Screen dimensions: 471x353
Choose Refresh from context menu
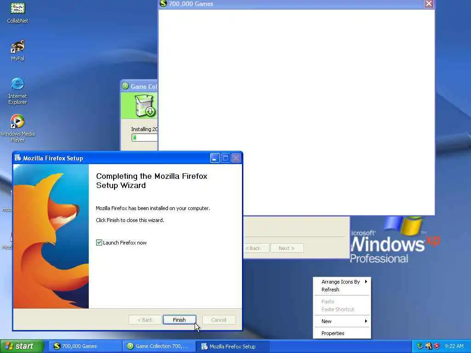click(x=342, y=290)
